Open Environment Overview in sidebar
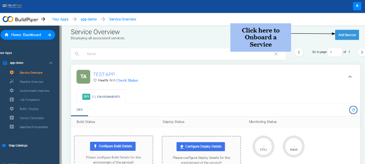The width and height of the screenshot is (365, 164). coord(35,91)
